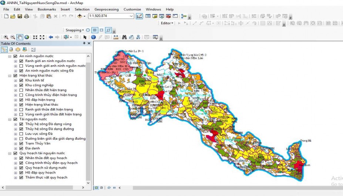The height and width of the screenshot is (196, 343).
Task: Uncheck the Khu kinh tế layer
Action: (x=21, y=80)
